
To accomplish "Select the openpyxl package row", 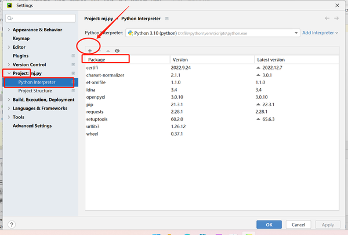I will tap(212, 97).
